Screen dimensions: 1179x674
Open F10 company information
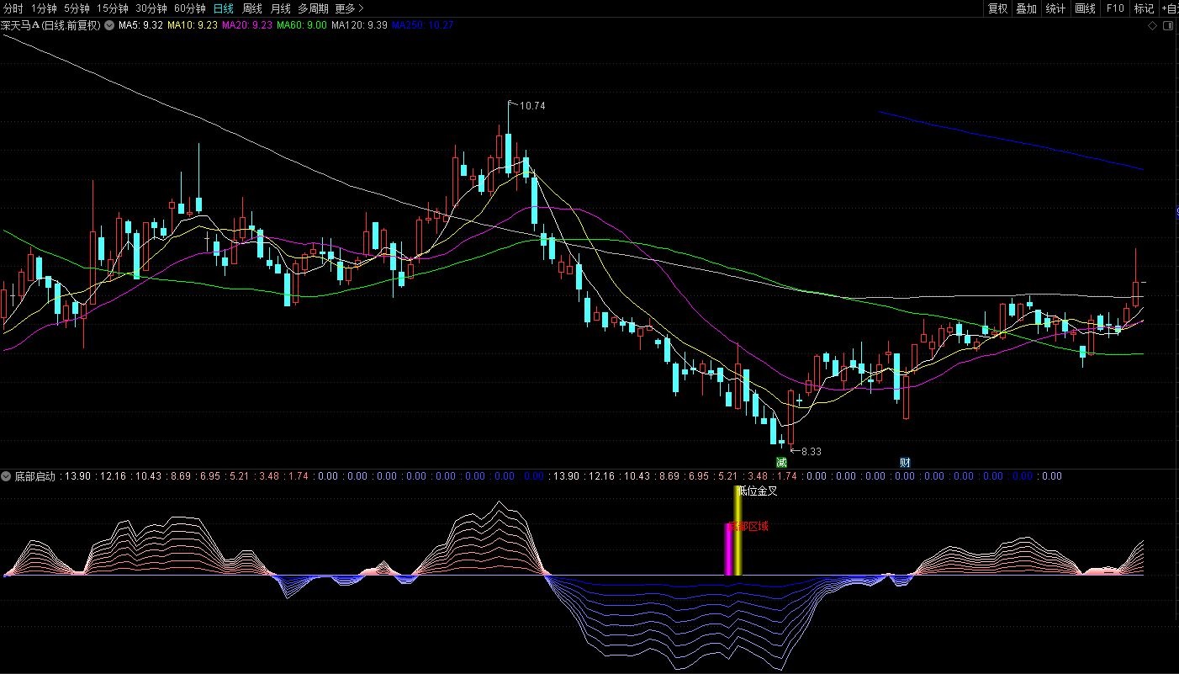click(1114, 8)
